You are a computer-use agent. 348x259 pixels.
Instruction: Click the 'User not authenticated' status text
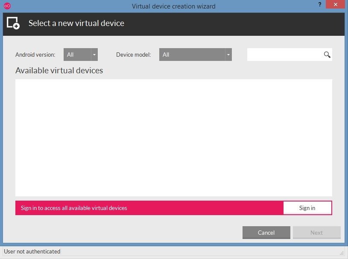click(32, 251)
